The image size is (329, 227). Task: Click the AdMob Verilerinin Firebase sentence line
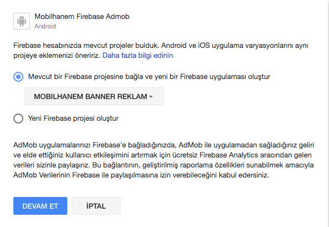coord(141,175)
